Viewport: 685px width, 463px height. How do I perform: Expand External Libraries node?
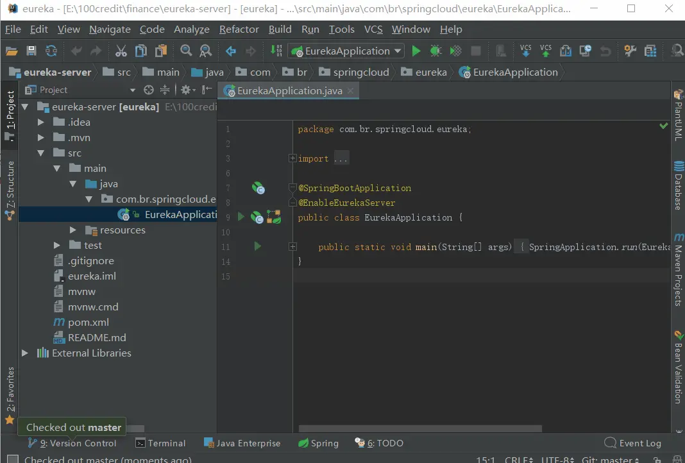click(x=25, y=353)
